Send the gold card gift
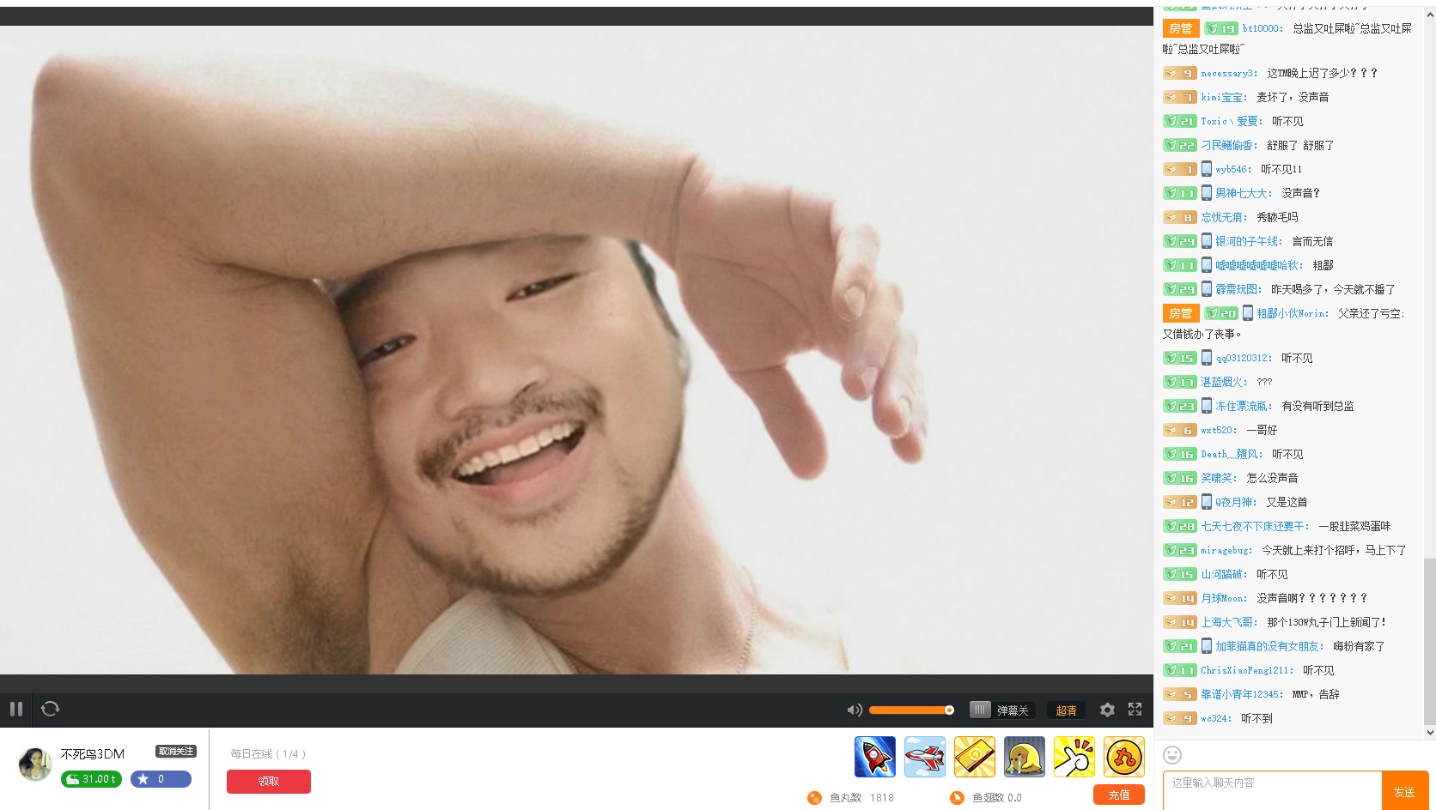 [975, 757]
